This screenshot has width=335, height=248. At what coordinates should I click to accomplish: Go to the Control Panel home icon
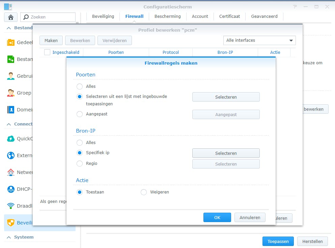(11, 17)
